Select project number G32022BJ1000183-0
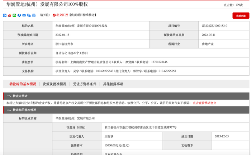The image size is (251, 155). [214, 26]
